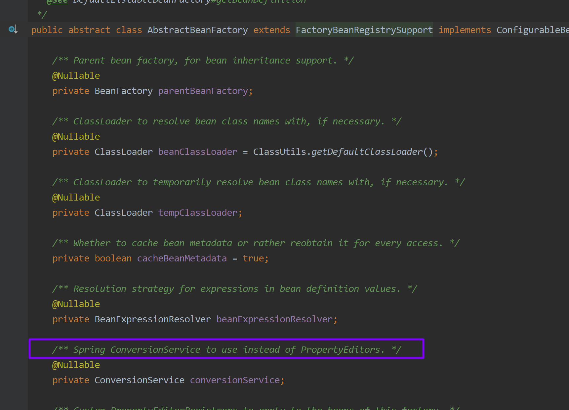Click 'ClassLoader to resolve bean class names' comment
This screenshot has height=410, width=569.
[227, 121]
